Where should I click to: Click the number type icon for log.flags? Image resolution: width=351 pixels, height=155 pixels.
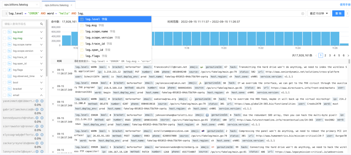pyautogui.click(x=9, y=70)
